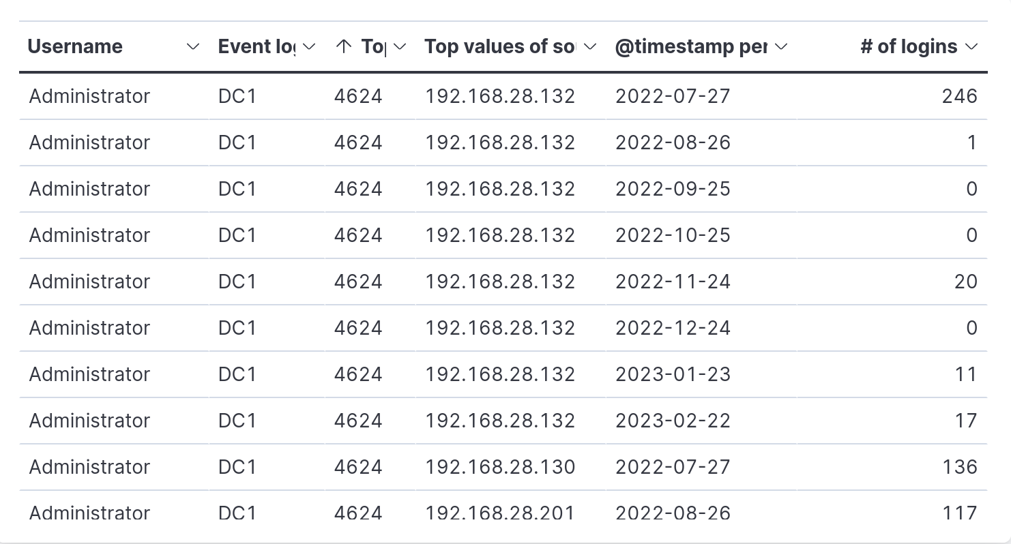Click the @timestamp per column header text
The height and width of the screenshot is (544, 1011).
(691, 46)
